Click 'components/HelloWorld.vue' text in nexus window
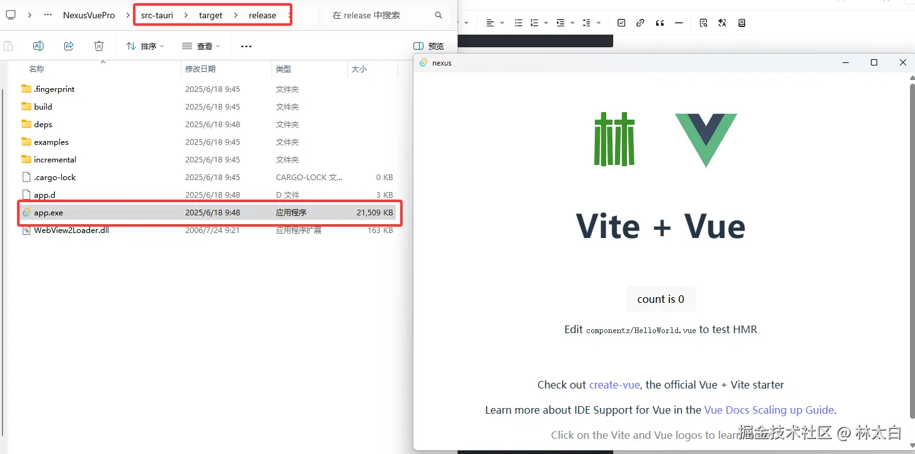 (641, 330)
